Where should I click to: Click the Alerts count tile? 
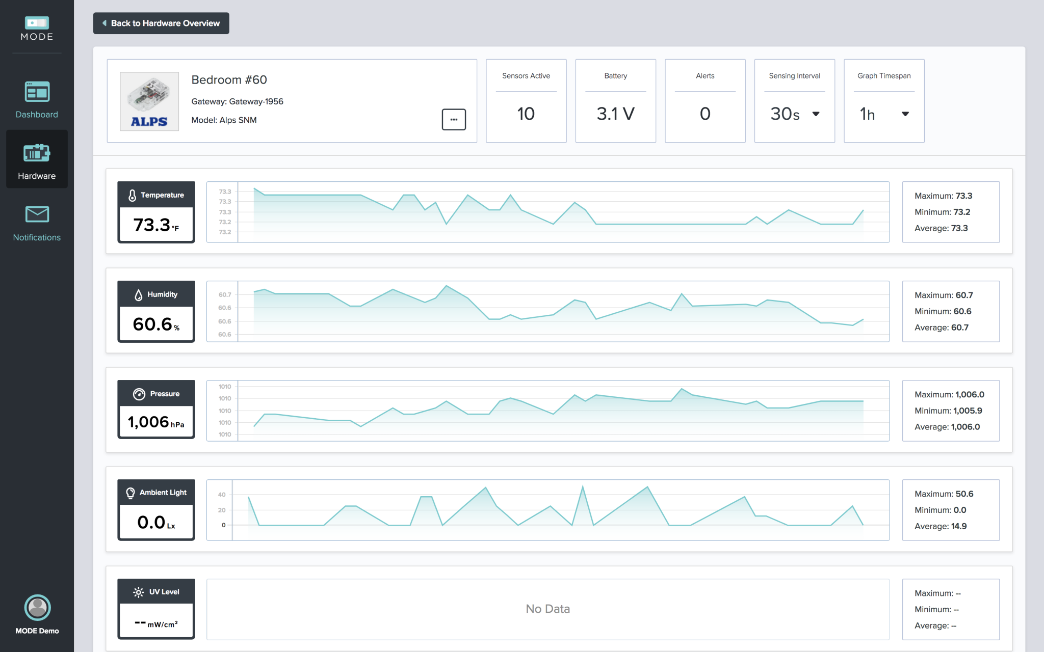[705, 101]
